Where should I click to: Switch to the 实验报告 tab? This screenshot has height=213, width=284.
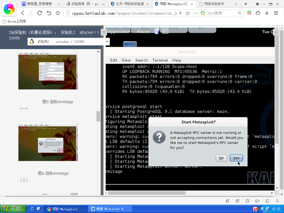coord(85,4)
